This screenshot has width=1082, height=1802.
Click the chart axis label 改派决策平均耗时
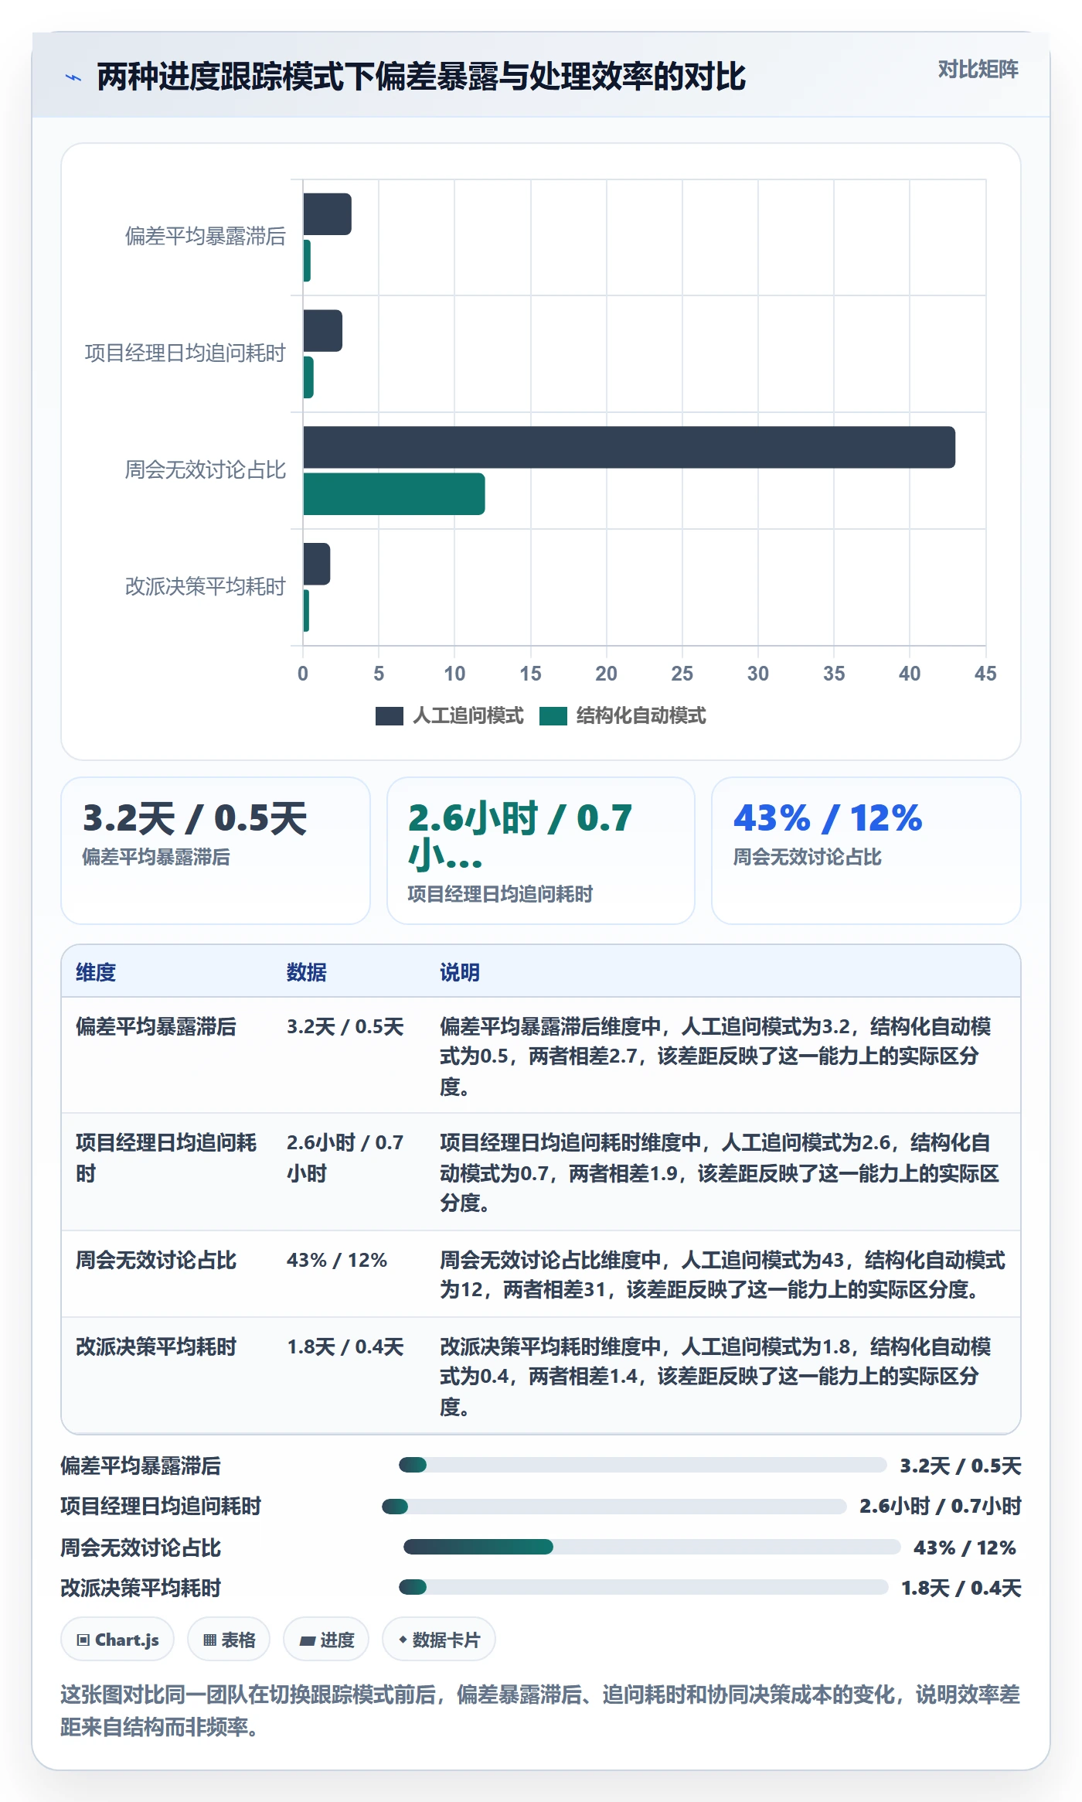[206, 586]
